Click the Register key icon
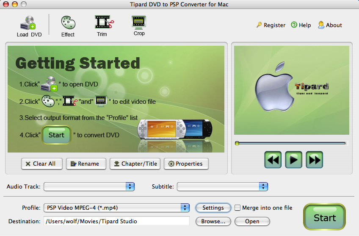The image size is (359, 236). 259,25
